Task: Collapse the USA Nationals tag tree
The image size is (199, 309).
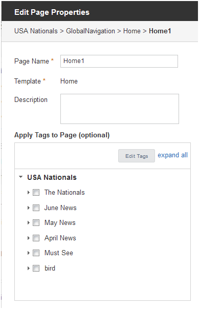Action: 20,177
